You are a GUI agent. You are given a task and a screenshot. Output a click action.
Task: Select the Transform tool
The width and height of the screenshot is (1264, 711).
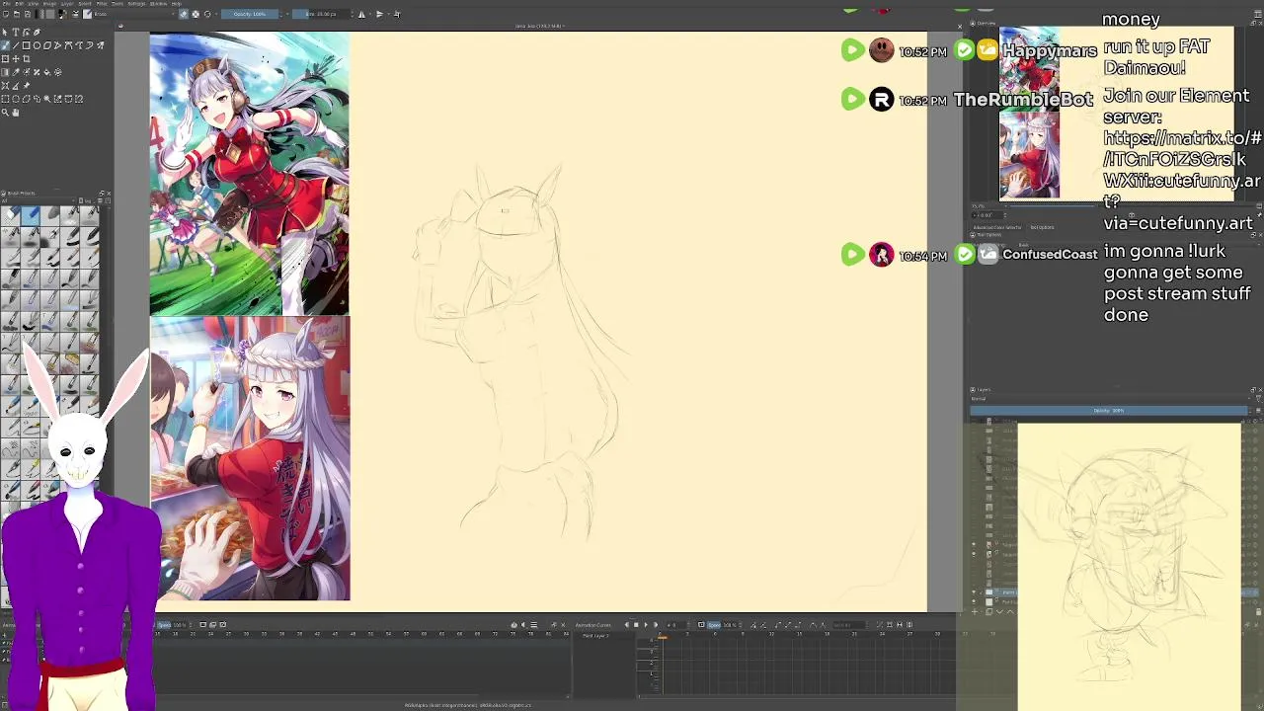5,58
